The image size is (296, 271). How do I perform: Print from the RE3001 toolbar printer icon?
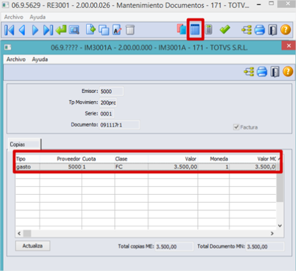tap(260, 30)
